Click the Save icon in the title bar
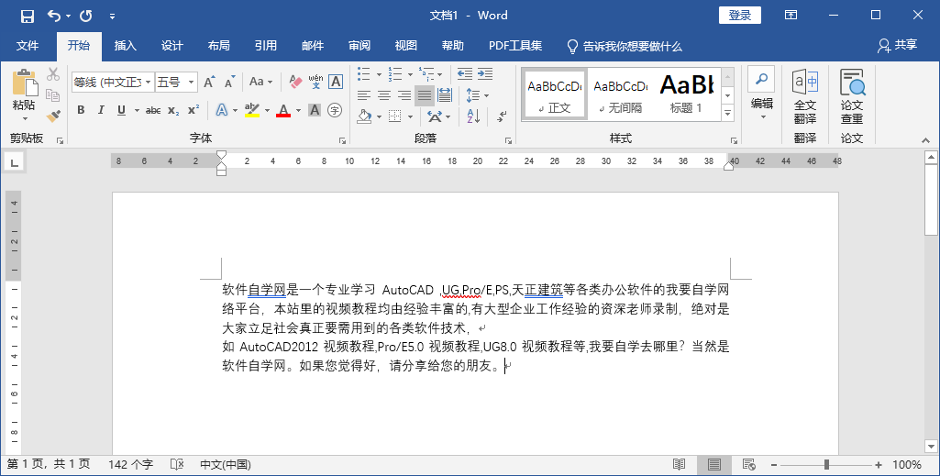The width and height of the screenshot is (940, 476). coord(27,17)
